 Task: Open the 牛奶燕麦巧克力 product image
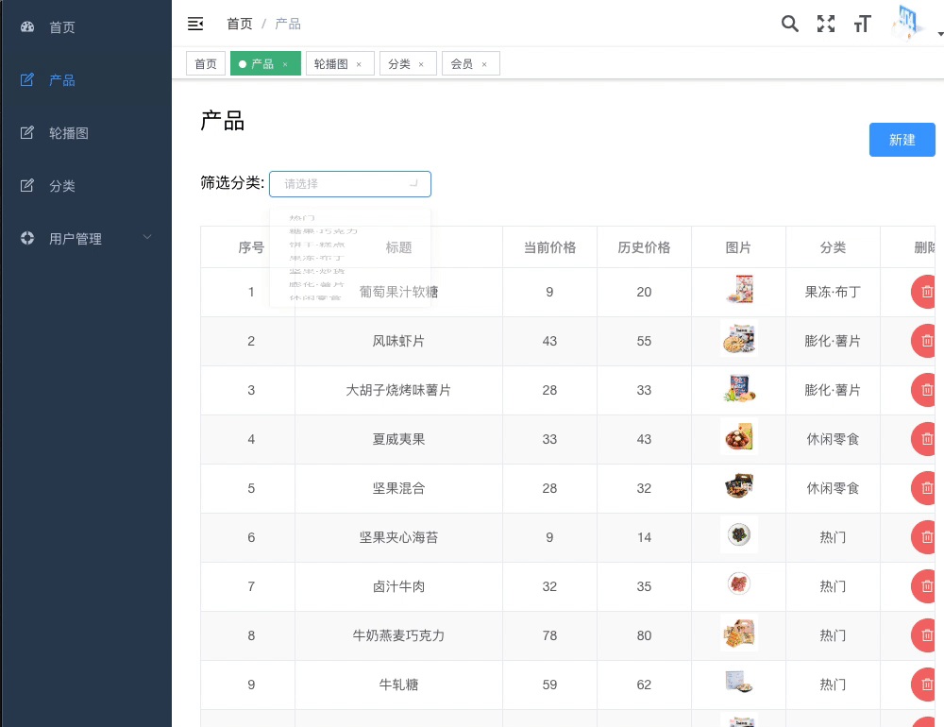click(x=739, y=634)
